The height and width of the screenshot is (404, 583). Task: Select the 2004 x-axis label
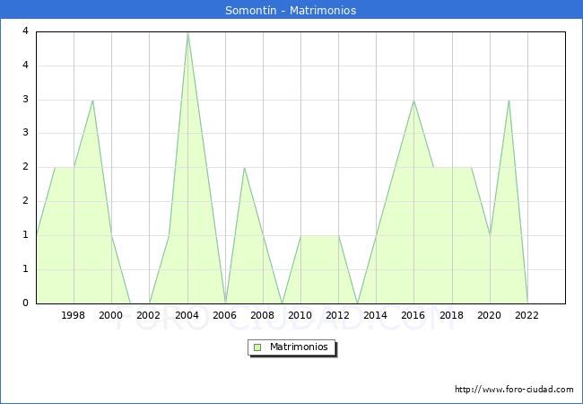pos(187,315)
